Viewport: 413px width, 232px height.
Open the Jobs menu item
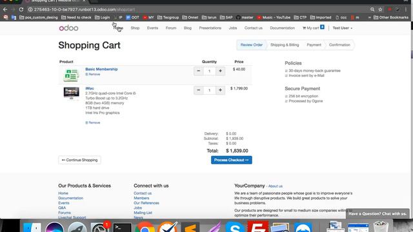click(233, 28)
